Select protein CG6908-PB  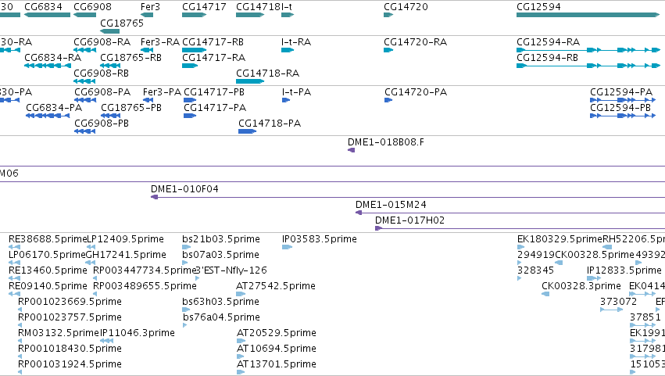pos(102,124)
